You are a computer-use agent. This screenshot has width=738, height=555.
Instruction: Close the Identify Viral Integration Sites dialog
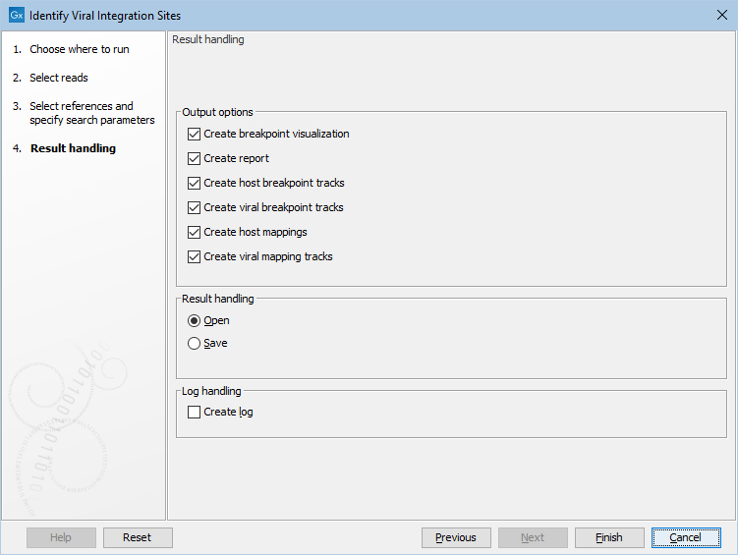[x=721, y=16]
